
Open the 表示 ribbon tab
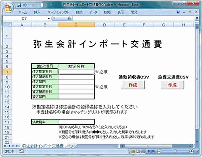pos(121,12)
